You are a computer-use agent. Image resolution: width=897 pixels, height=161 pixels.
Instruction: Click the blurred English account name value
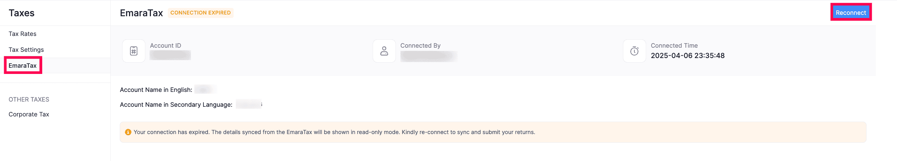click(x=205, y=90)
